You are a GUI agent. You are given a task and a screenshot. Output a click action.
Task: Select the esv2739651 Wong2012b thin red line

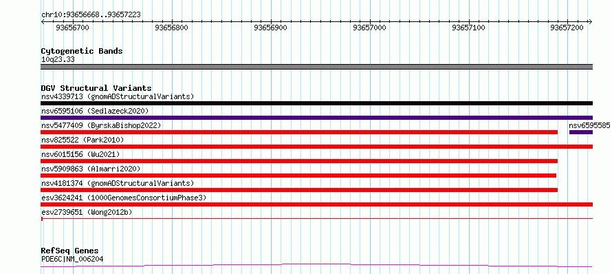(316, 218)
